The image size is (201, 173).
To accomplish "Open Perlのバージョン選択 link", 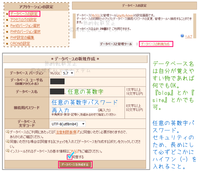I will 25,26.
